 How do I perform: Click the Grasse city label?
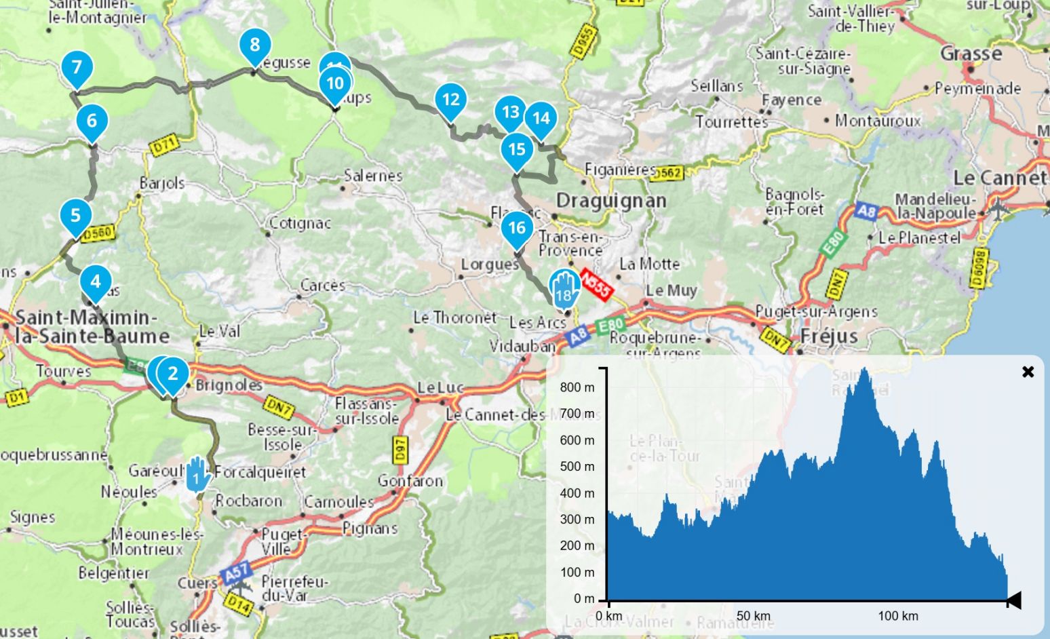(x=971, y=54)
